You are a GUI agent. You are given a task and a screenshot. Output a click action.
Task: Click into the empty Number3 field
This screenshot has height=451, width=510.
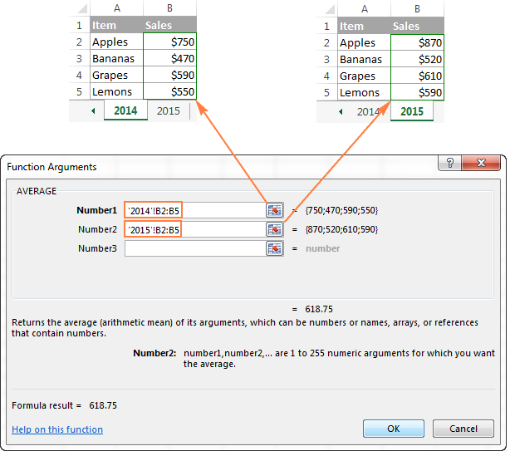click(194, 248)
